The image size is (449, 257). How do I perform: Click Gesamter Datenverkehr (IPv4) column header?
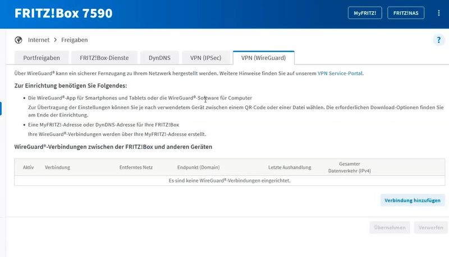[x=349, y=167]
